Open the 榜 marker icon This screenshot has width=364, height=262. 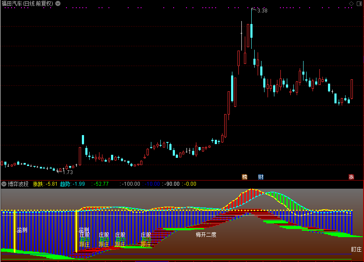[x=244, y=177]
